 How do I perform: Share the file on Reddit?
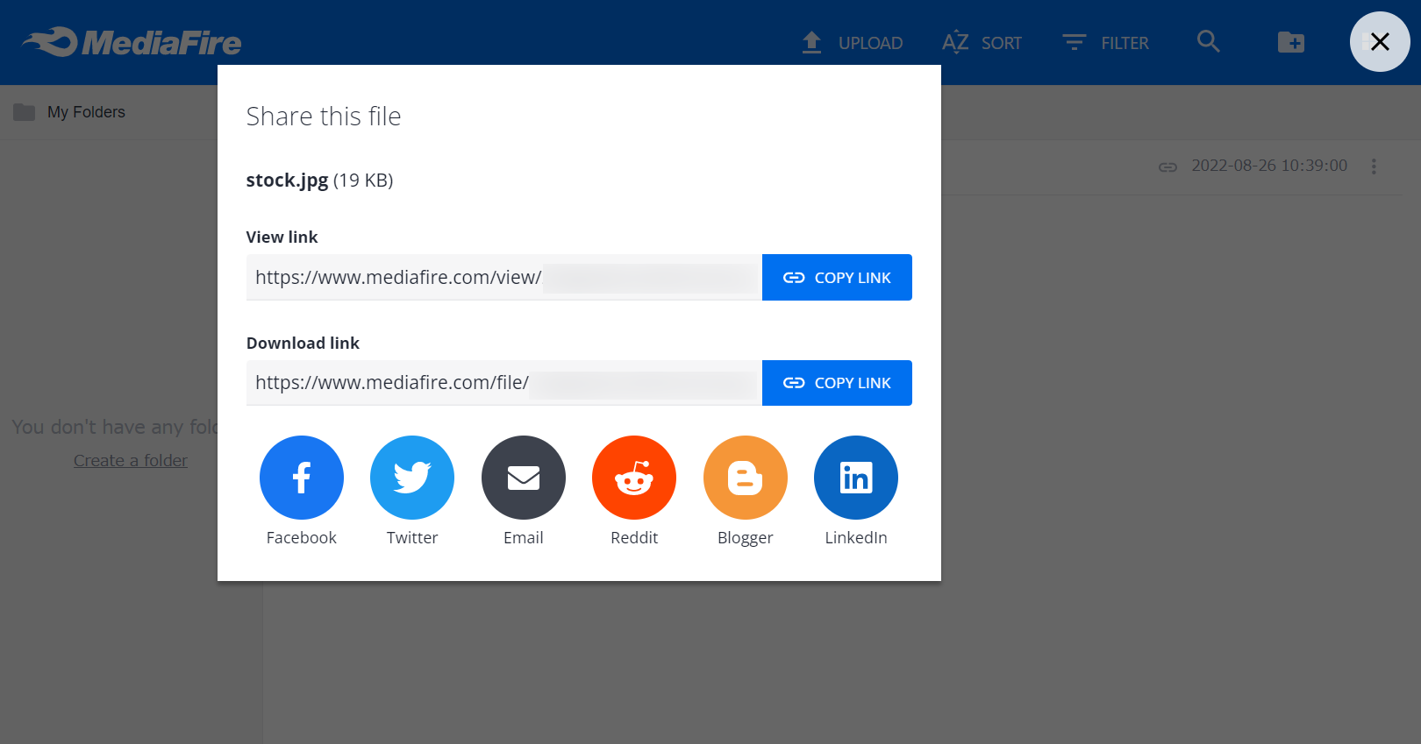[x=634, y=478]
